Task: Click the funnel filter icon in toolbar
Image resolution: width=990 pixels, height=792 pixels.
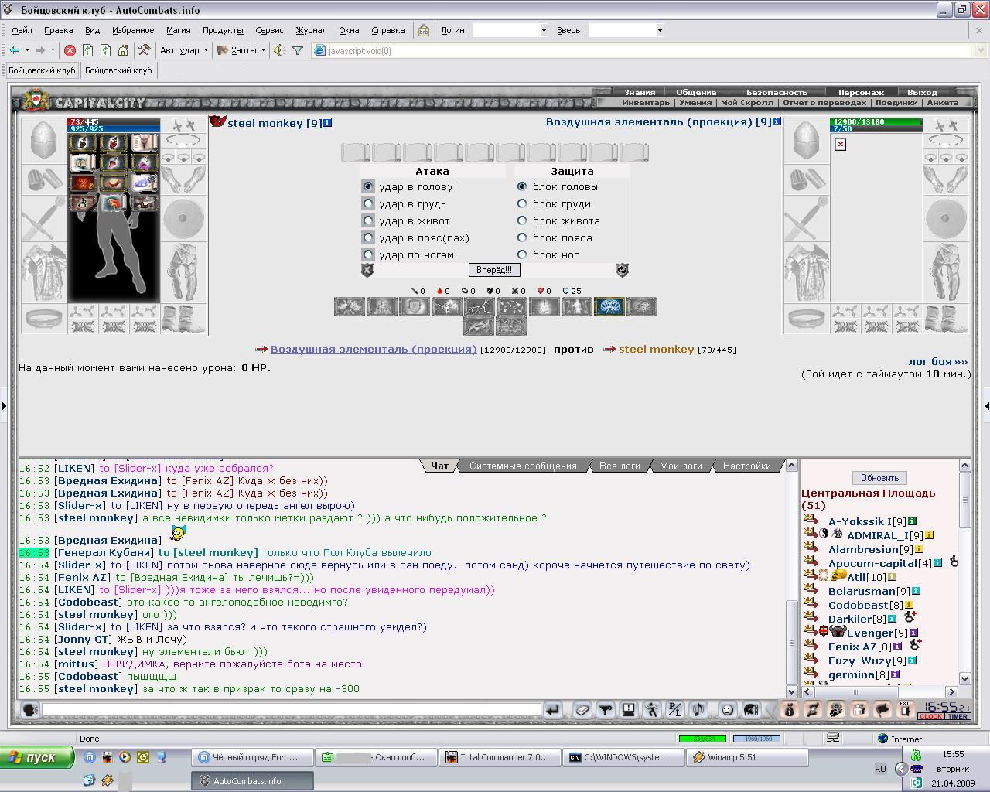Action: (298, 50)
